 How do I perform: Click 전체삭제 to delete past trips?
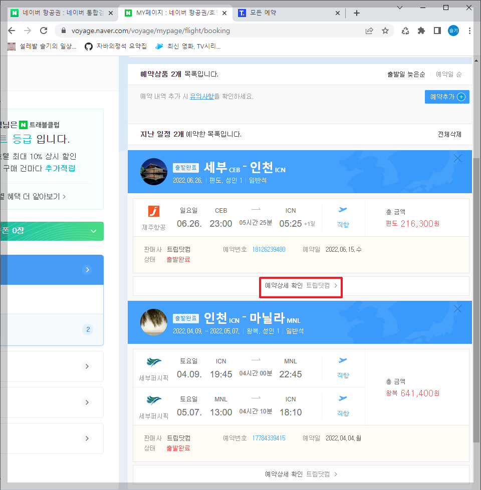point(449,134)
